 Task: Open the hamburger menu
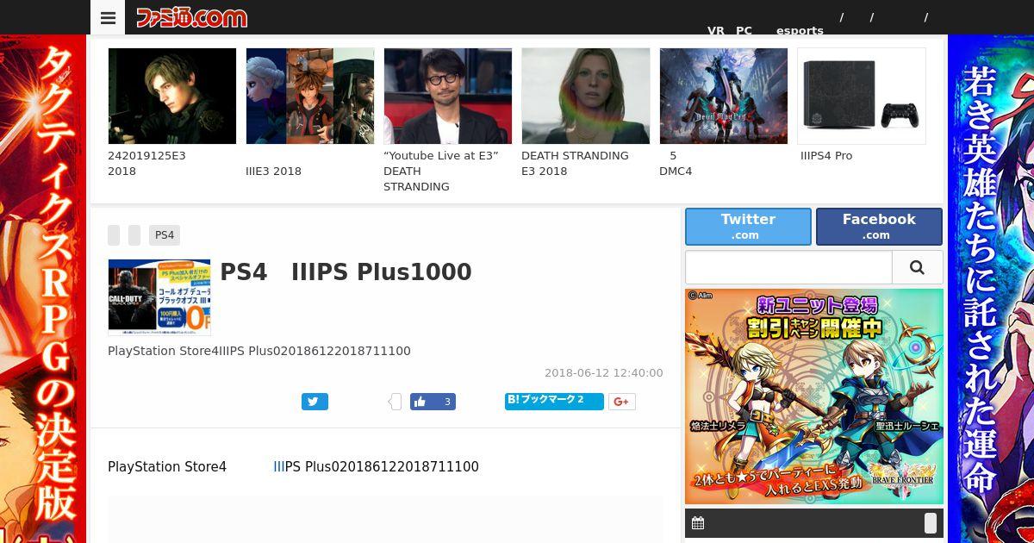[x=108, y=17]
